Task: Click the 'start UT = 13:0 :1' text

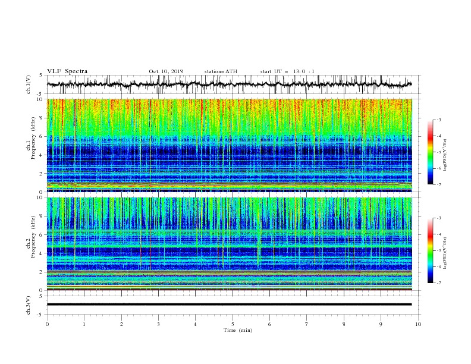Action: click(x=287, y=71)
